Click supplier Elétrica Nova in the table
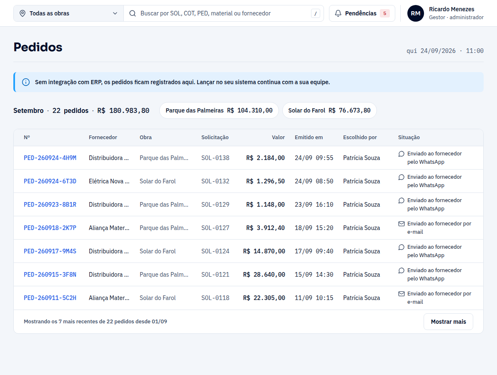Viewport: 497px width, 375px height. pos(109,181)
